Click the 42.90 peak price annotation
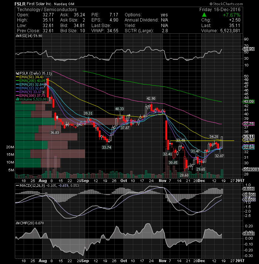 [x=151, y=99]
